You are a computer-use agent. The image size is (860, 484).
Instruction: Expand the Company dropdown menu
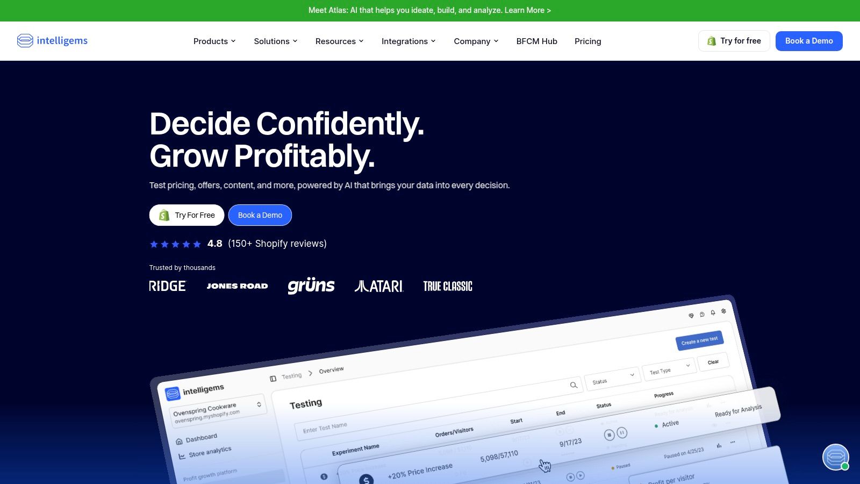pyautogui.click(x=476, y=41)
